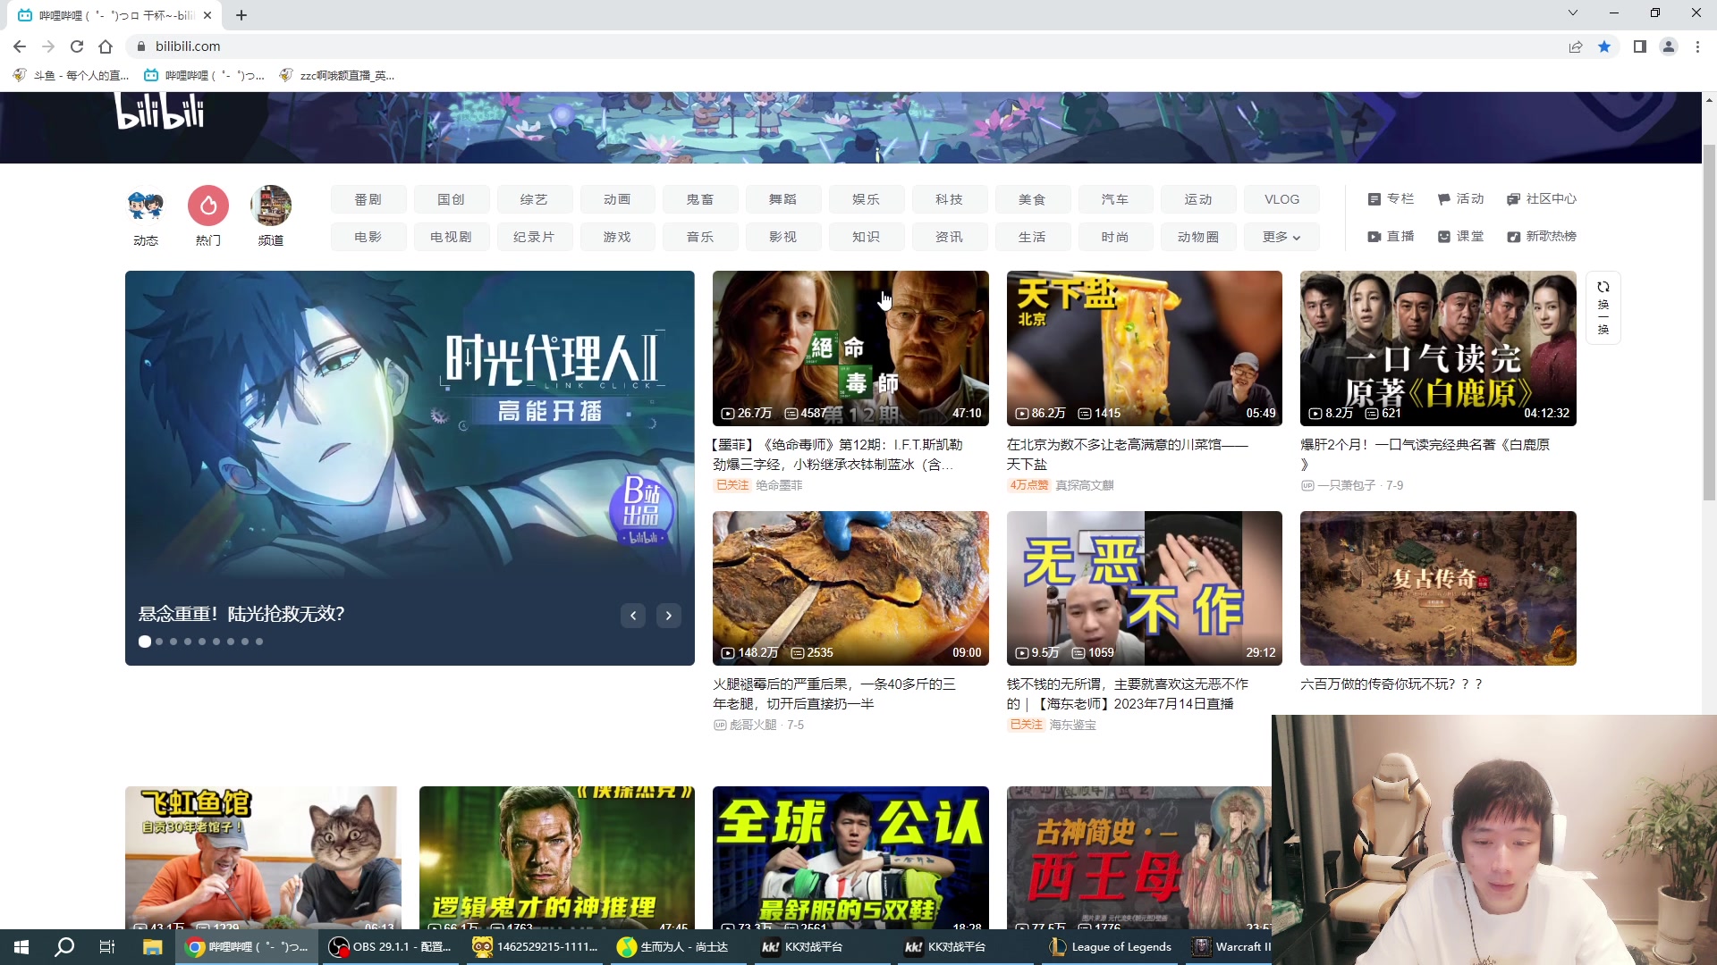Open the 绝命毒师 video thumbnail

point(850,348)
